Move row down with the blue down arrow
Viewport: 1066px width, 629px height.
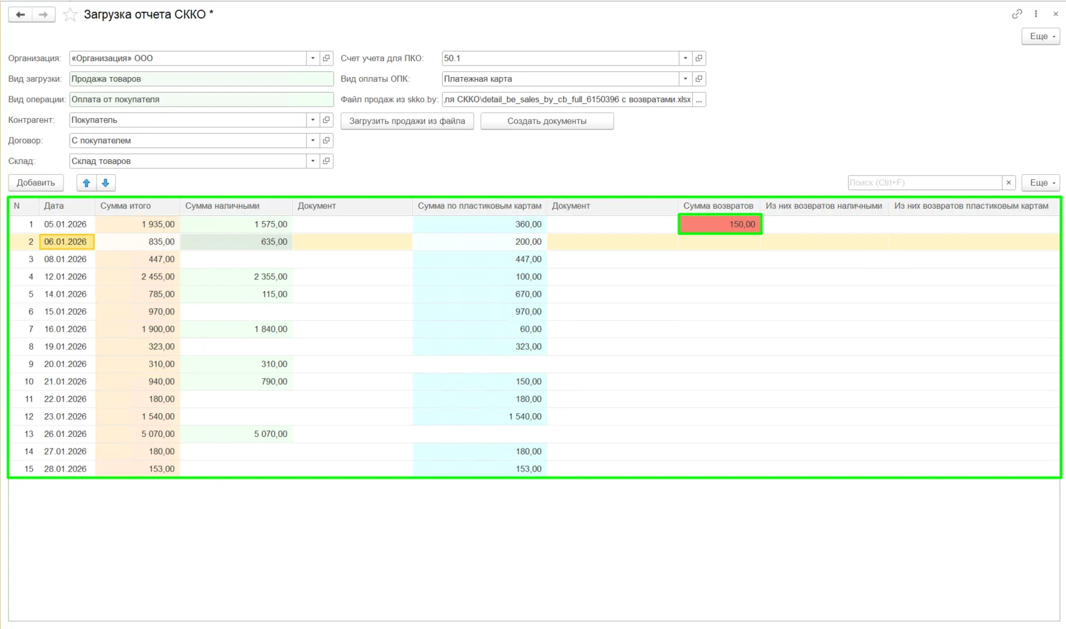point(106,182)
